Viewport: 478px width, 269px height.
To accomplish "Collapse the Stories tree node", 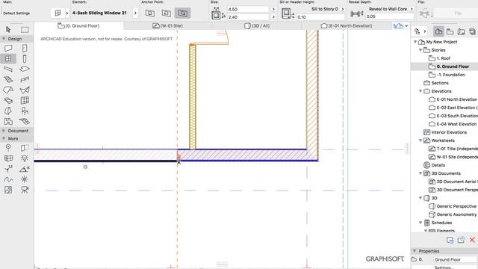I will click(420, 50).
